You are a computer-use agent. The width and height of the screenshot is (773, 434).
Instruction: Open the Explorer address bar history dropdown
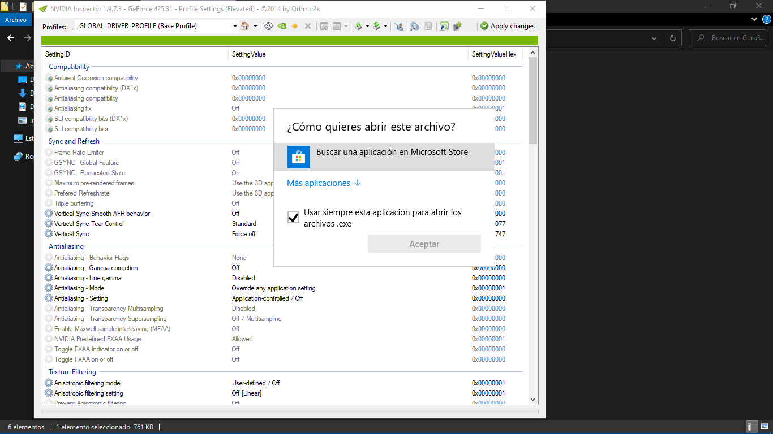(x=654, y=38)
